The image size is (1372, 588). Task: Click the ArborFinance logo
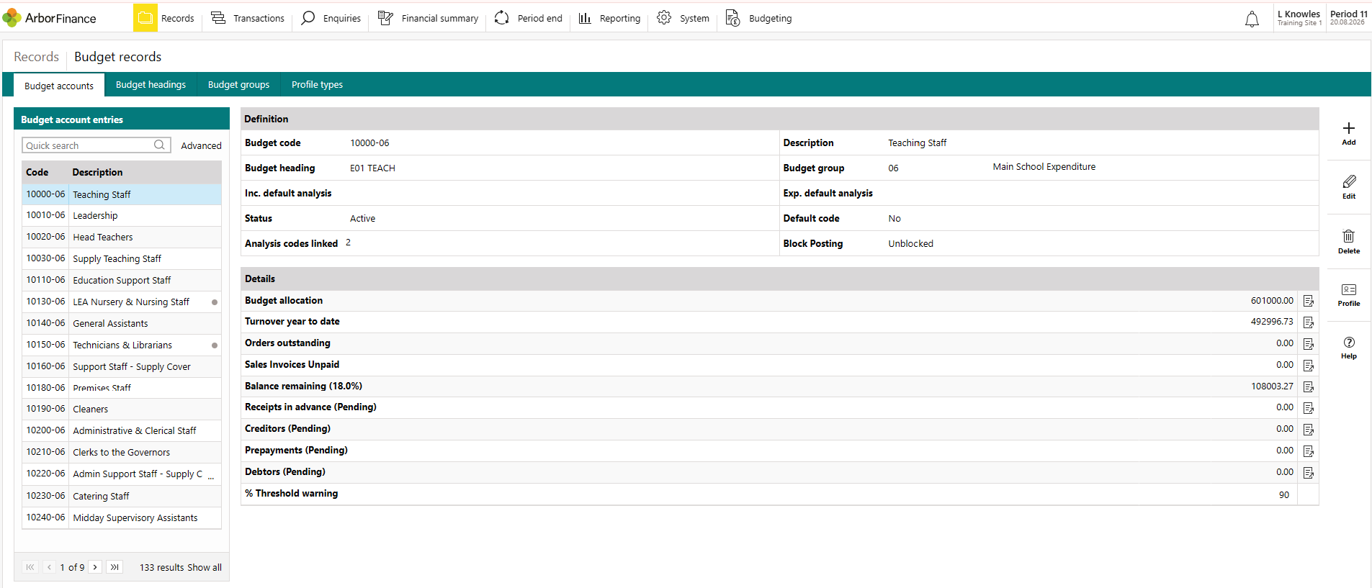coord(50,18)
